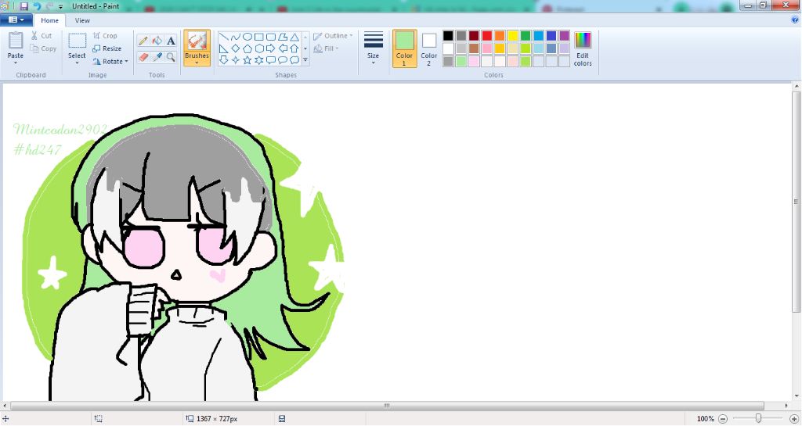The width and height of the screenshot is (802, 426).
Task: Click the zoom in plus button
Action: (x=794, y=419)
